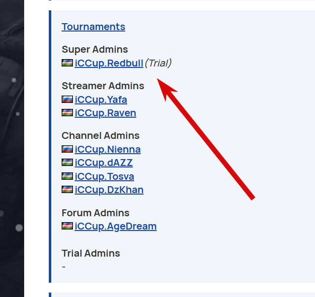This screenshot has width=315, height=297.
Task: Open iCCup.Yafa profile link
Action: point(101,99)
